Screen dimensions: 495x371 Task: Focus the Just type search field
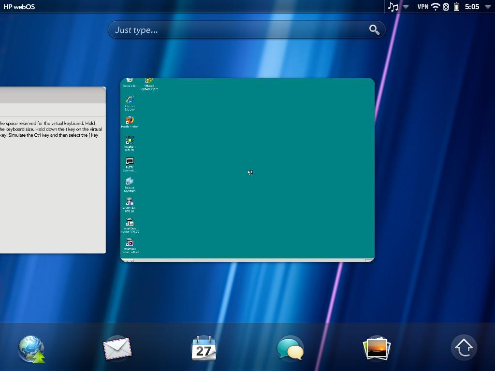pyautogui.click(x=247, y=30)
